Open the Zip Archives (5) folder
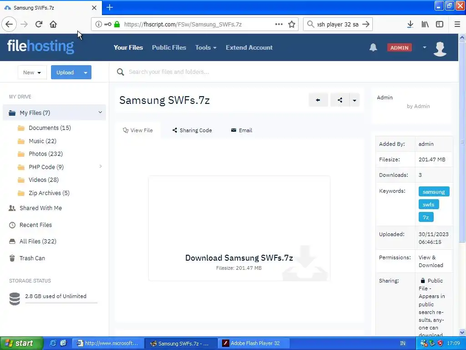 [49, 193]
